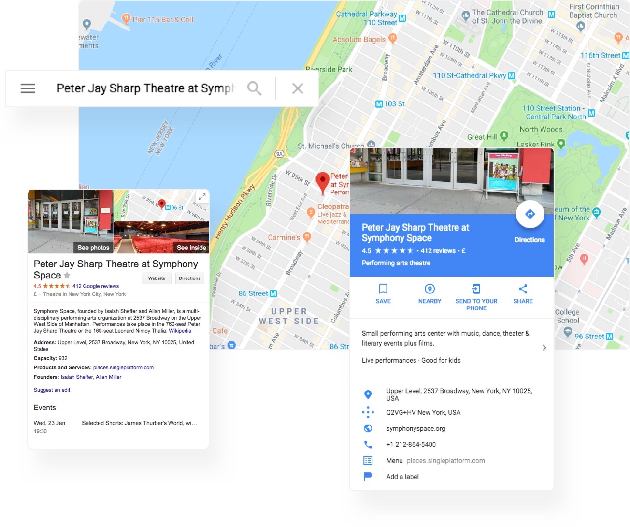Click Live performances · Good for kids text
The height and width of the screenshot is (527, 630).
tap(411, 360)
